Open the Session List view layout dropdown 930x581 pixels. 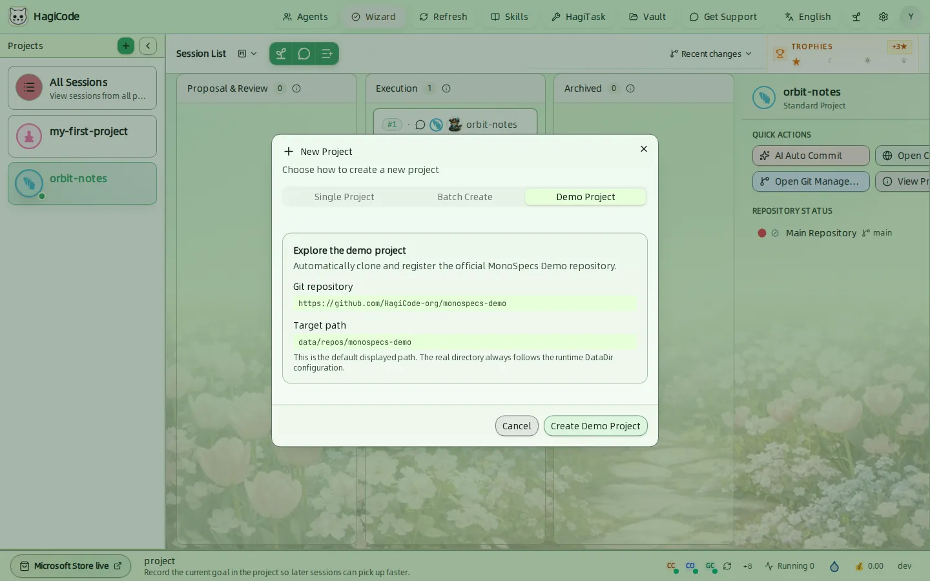(x=247, y=54)
